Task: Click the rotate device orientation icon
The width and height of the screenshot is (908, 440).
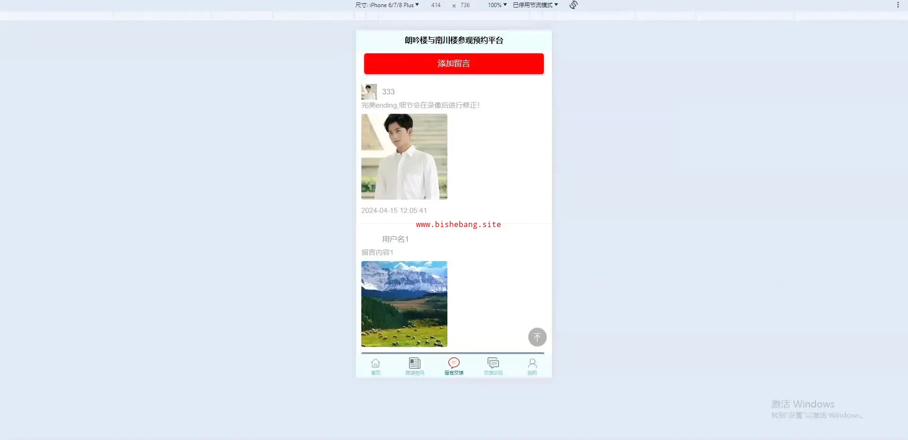Action: pos(573,5)
